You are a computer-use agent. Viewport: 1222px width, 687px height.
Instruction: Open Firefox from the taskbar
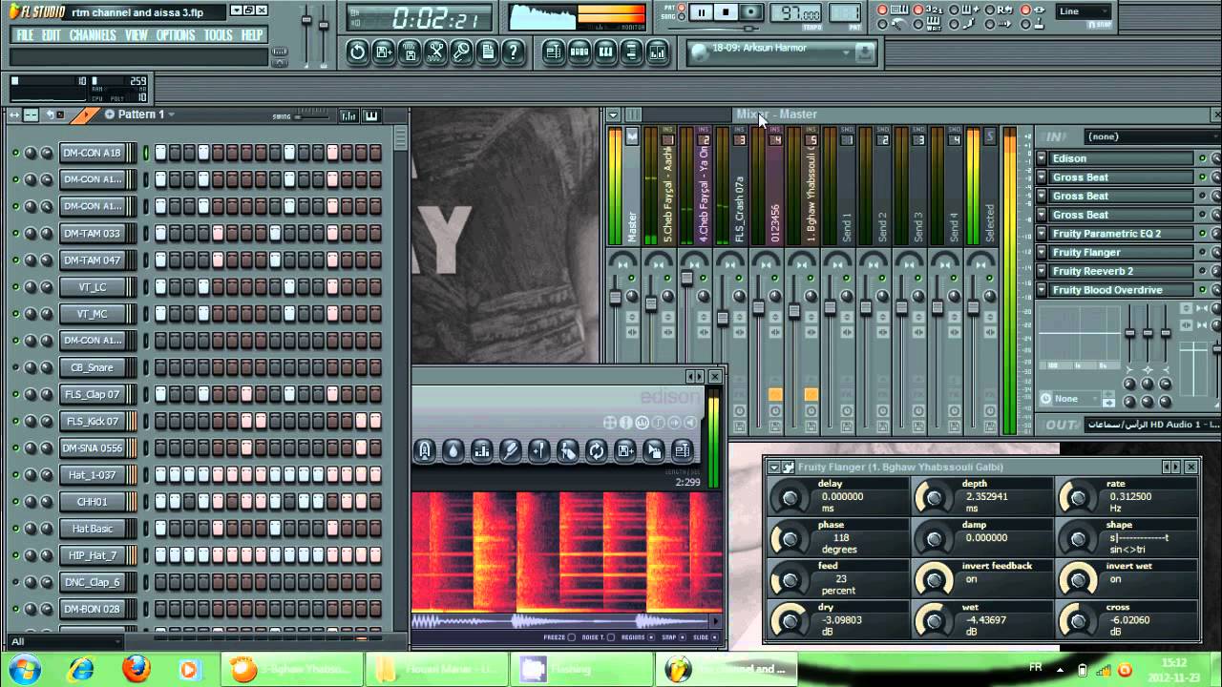[x=137, y=669]
